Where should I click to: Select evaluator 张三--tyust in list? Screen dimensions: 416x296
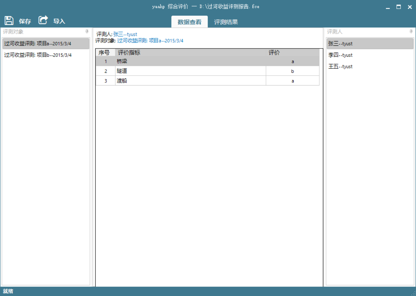pos(340,44)
